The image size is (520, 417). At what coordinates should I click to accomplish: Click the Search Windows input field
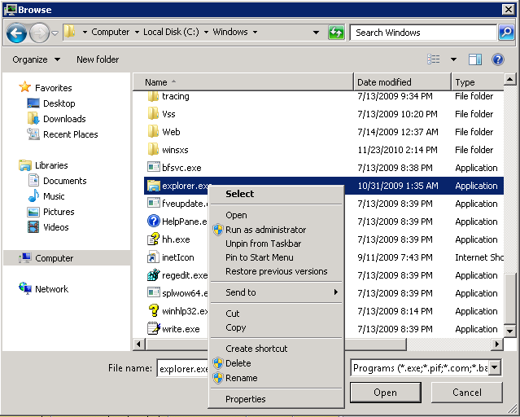pyautogui.click(x=424, y=33)
